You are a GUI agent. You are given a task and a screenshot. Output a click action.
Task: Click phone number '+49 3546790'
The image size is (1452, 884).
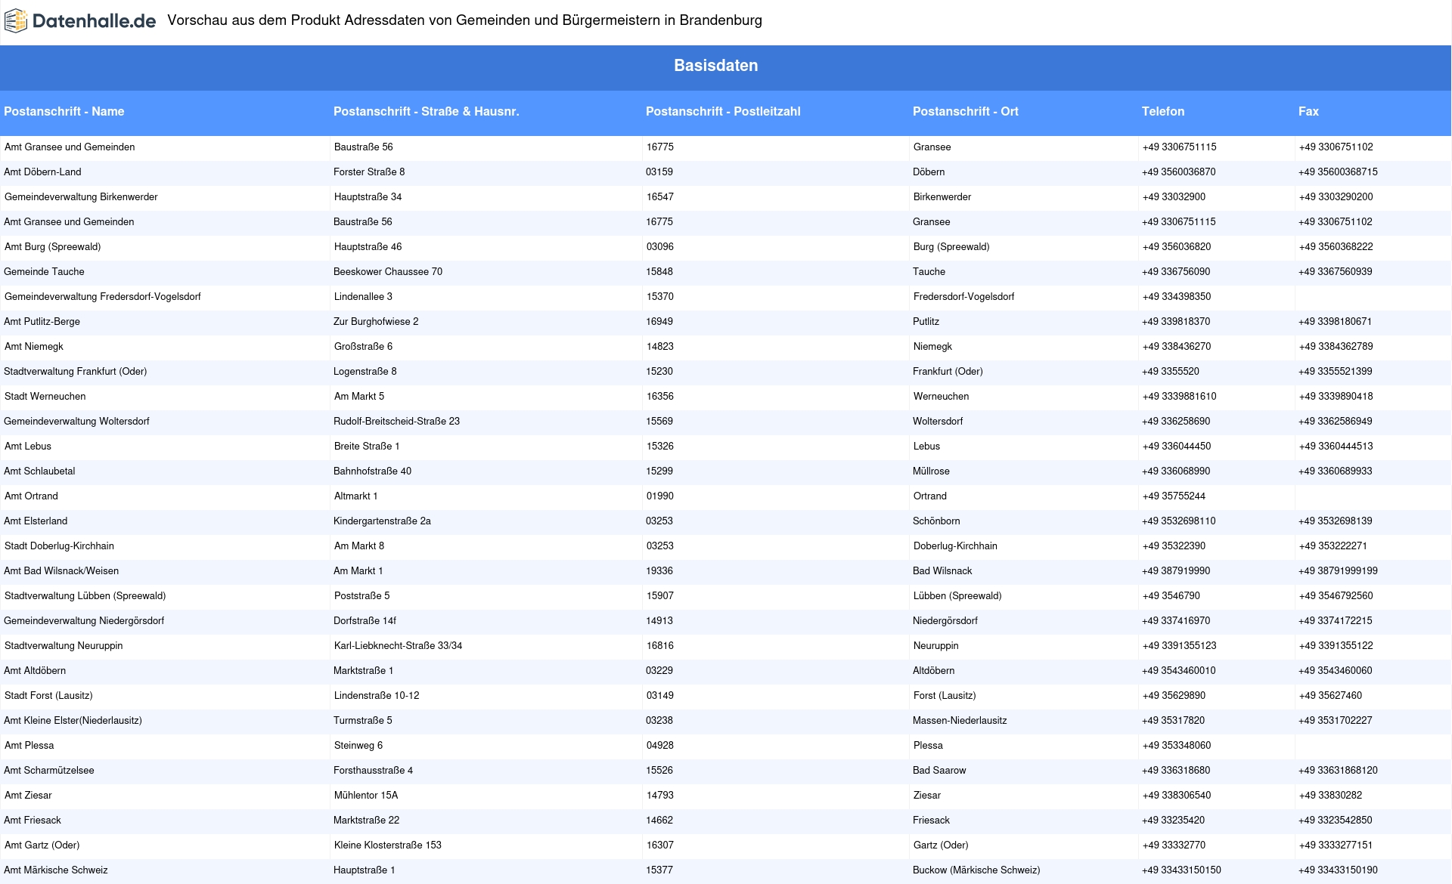click(x=1171, y=595)
